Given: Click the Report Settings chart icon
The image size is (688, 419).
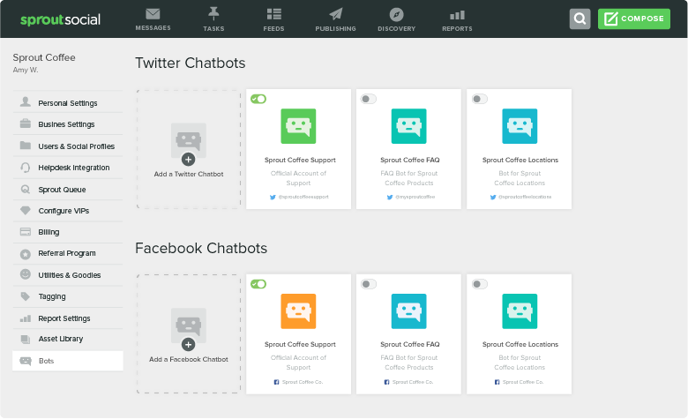Looking at the screenshot, I should (x=26, y=318).
